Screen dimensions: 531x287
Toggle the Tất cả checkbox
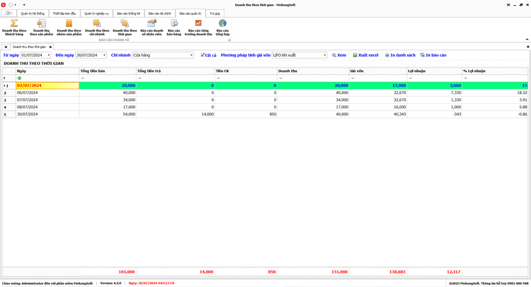203,55
